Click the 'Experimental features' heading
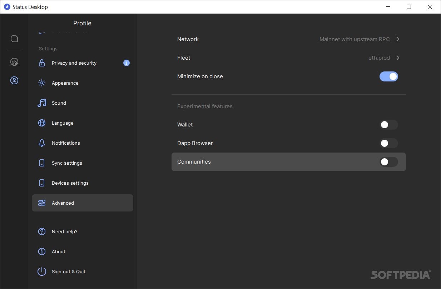Viewport: 441px width, 289px height. click(x=205, y=106)
